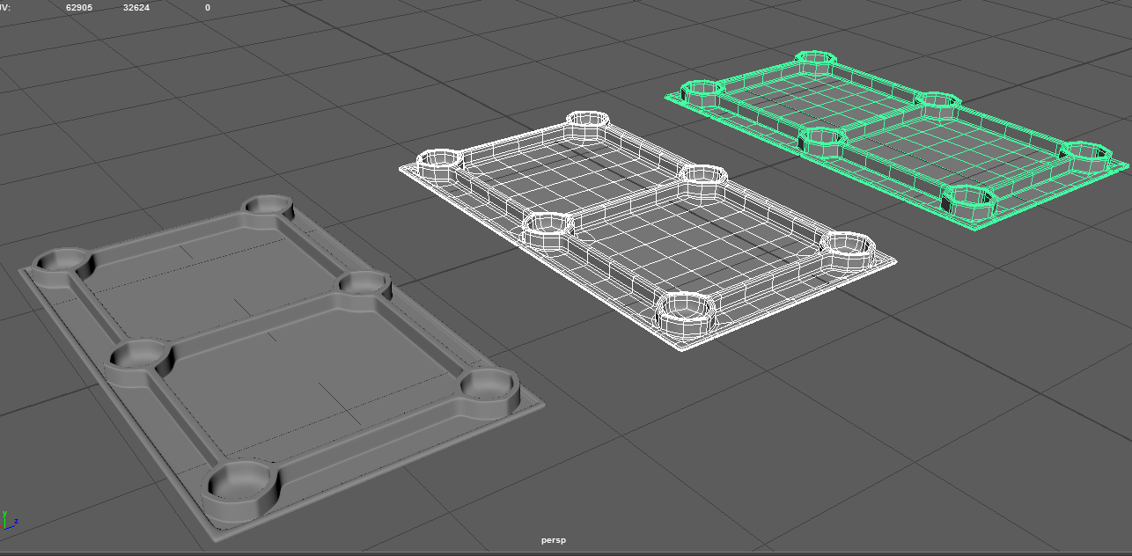The height and width of the screenshot is (556, 1132).
Task: Click the XYZ axis orientation gizmo
Action: click(10, 519)
